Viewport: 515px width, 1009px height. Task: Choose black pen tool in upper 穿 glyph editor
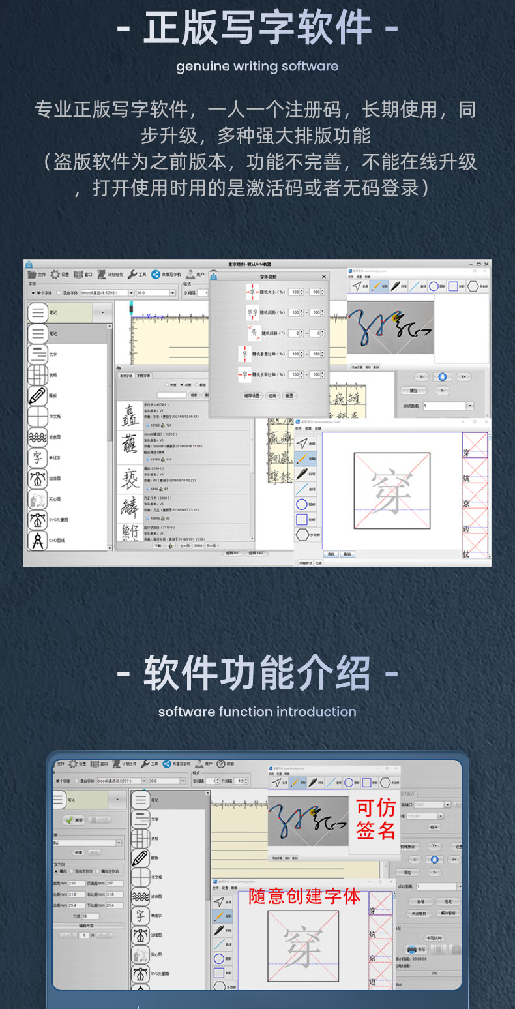[x=306, y=474]
